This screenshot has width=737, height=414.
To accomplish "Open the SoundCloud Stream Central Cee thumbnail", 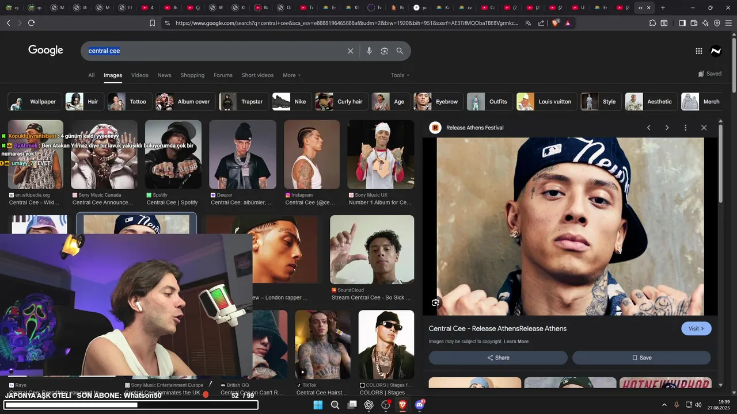I will click(x=372, y=249).
